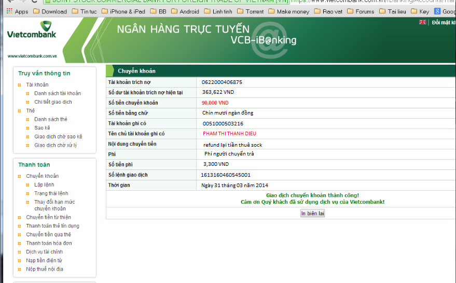
Task: Open Chuyển khoản menu in Thanh toán
Action: coord(43,176)
